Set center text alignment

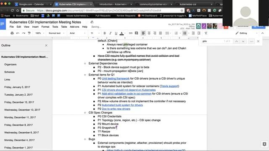tap(149, 33)
